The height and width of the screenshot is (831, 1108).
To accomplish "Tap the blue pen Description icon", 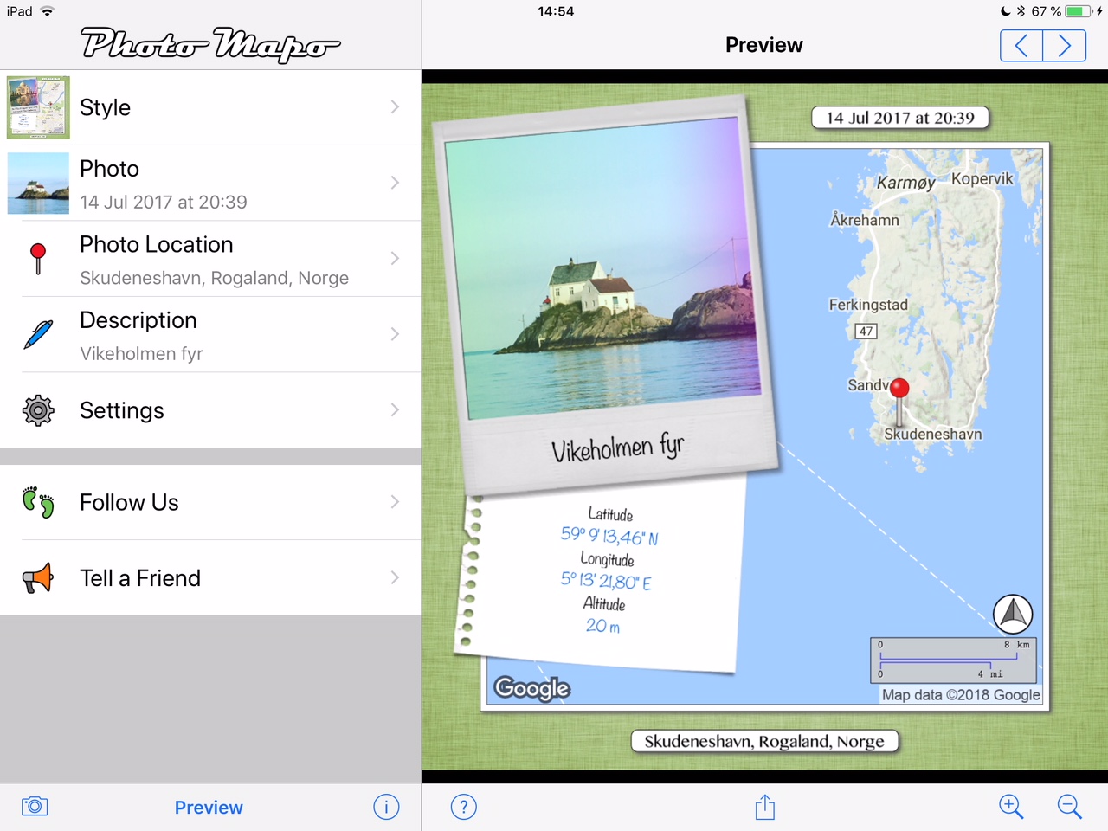I will pyautogui.click(x=38, y=334).
